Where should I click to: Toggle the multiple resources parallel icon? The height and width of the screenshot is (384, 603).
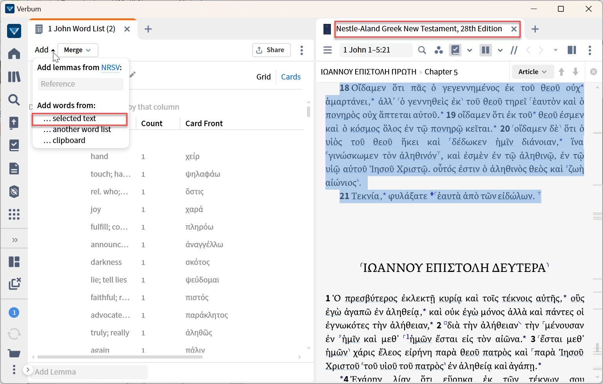(x=486, y=50)
